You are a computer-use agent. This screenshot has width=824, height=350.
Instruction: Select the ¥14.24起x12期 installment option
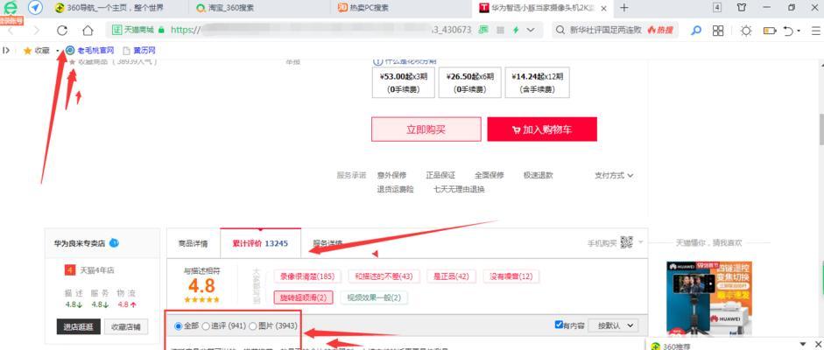coord(537,82)
